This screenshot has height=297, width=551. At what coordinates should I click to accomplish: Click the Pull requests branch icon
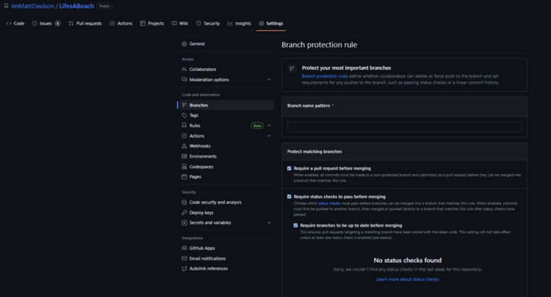pyautogui.click(x=71, y=23)
